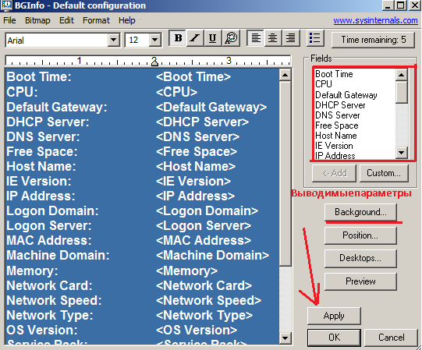This screenshot has height=350, width=422.
Task: Click the Fields list scrollbar thumb
Action: [401, 92]
